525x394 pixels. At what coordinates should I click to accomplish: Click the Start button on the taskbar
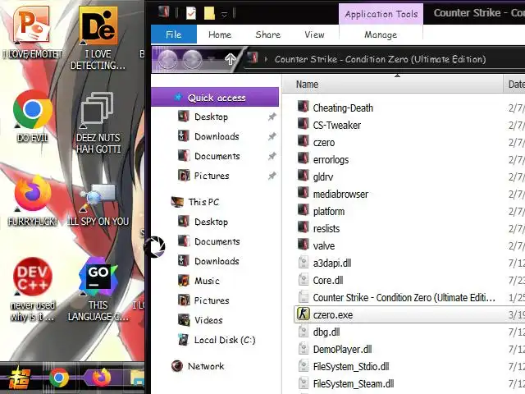(x=20, y=378)
